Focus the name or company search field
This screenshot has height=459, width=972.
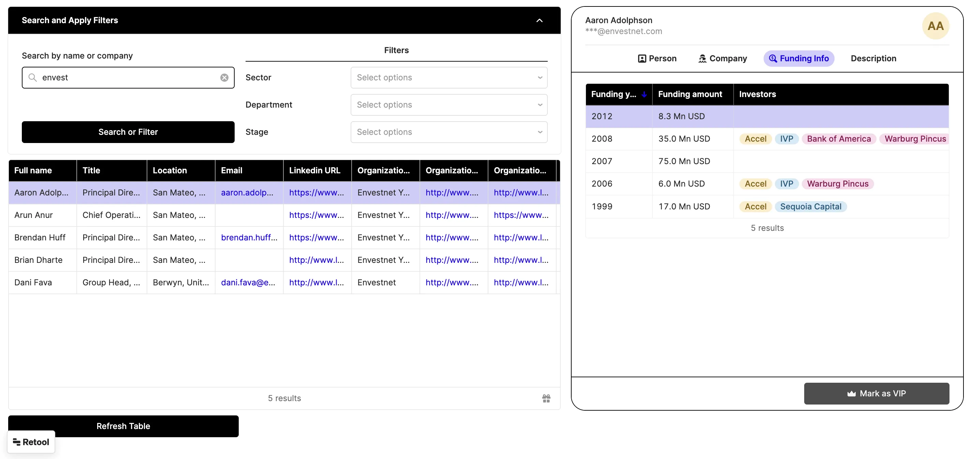coord(128,78)
